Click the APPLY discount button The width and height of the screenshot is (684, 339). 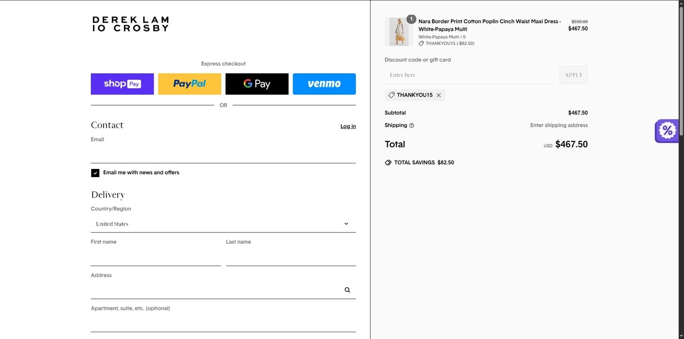574,75
